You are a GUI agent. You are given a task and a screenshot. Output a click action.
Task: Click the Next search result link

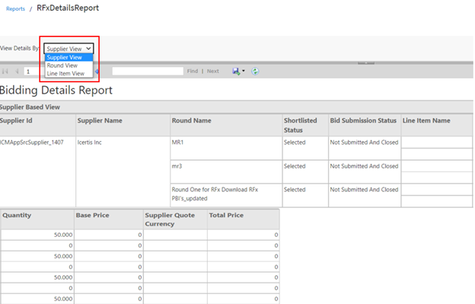(x=213, y=71)
